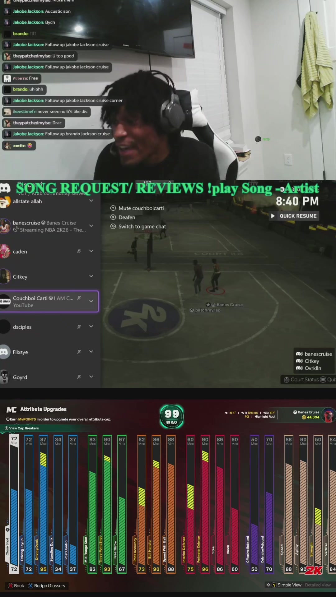
Task: Click the Quick Resume play arrow icon
Action: (273, 216)
